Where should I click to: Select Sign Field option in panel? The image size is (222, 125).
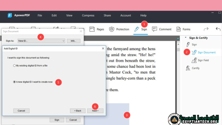pos(203,60)
